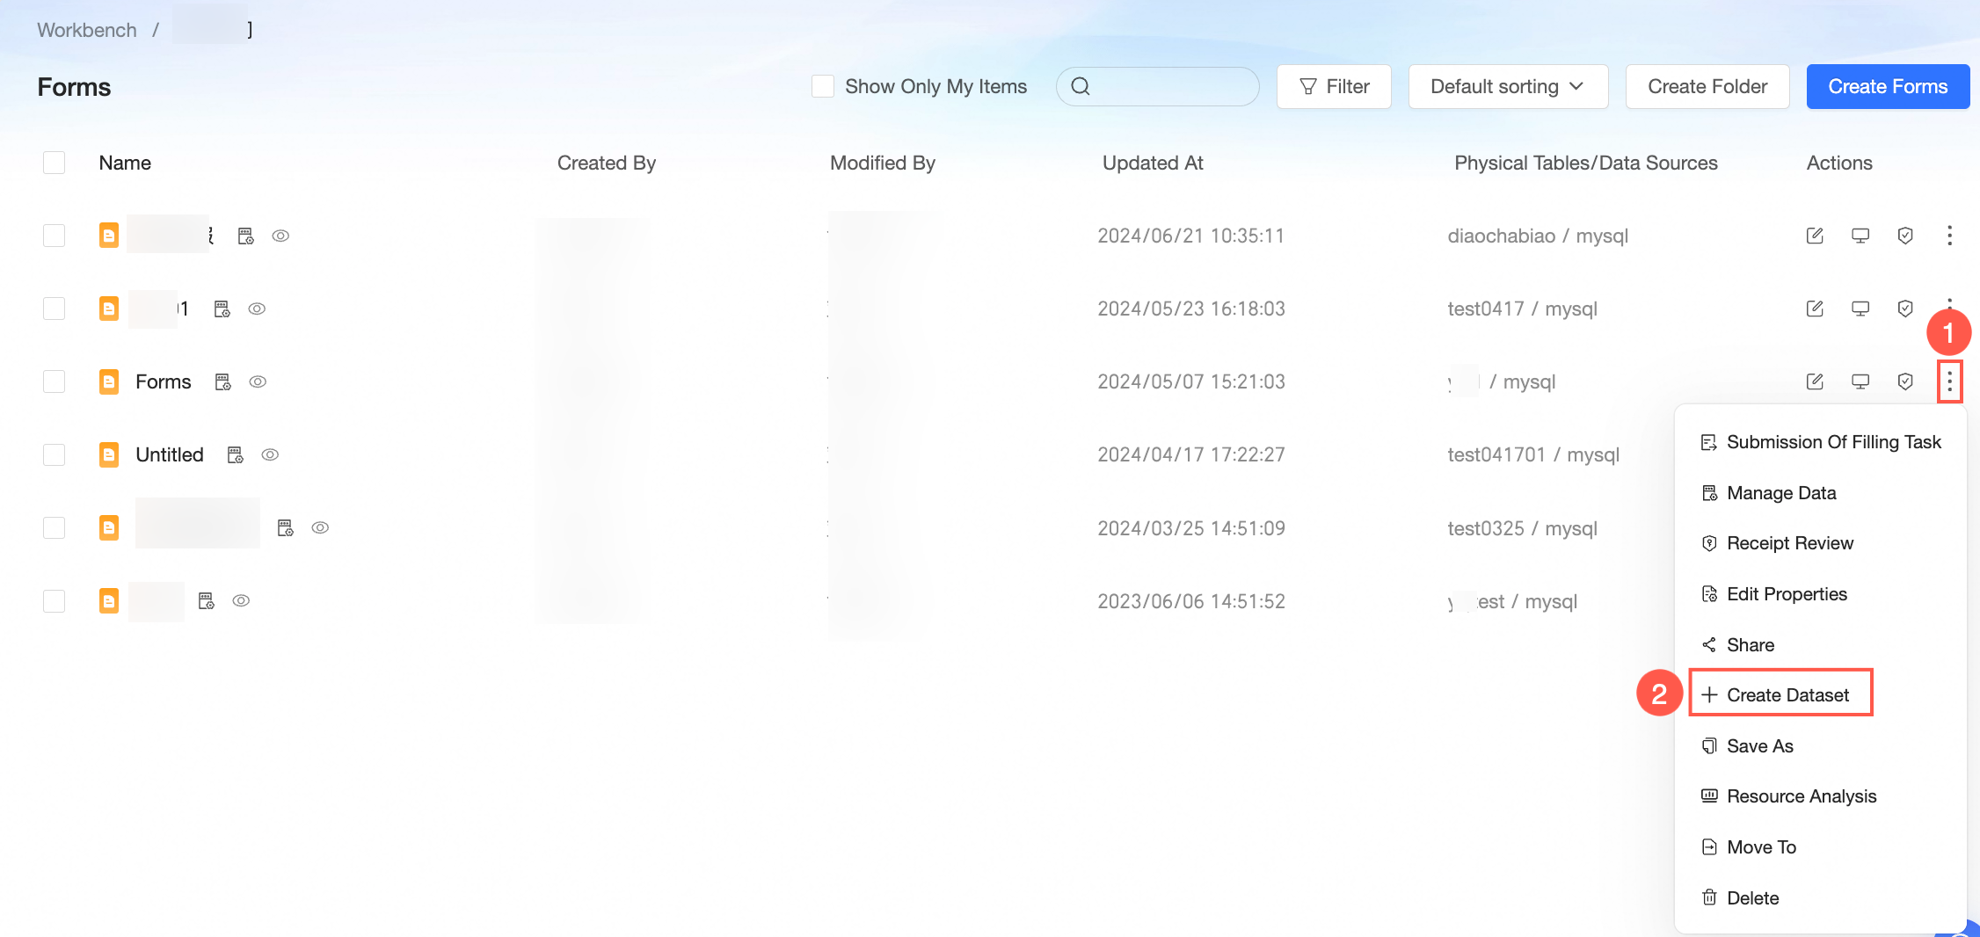
Task: Click manage data icon beside Forms name
Action: (223, 381)
